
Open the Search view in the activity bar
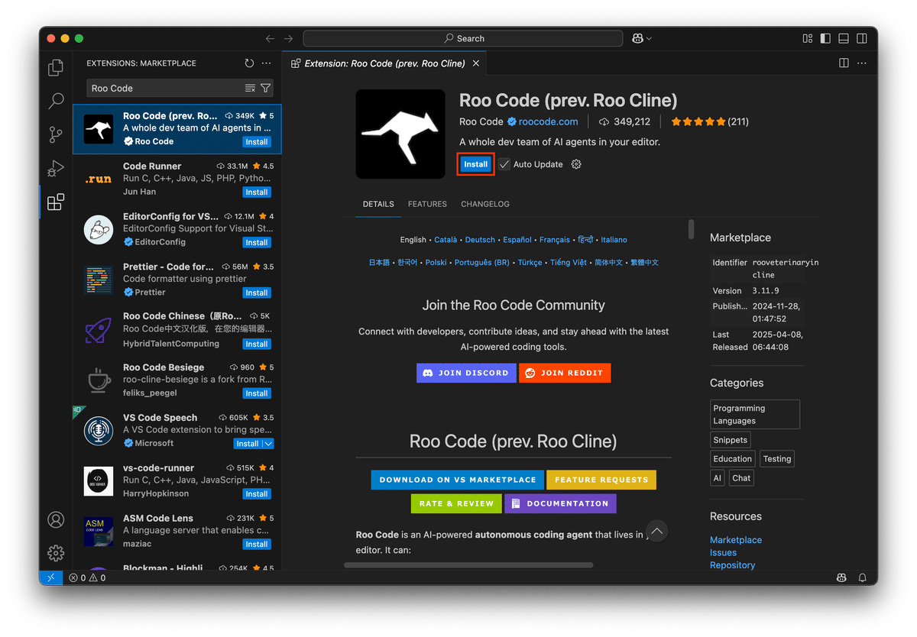[x=55, y=100]
